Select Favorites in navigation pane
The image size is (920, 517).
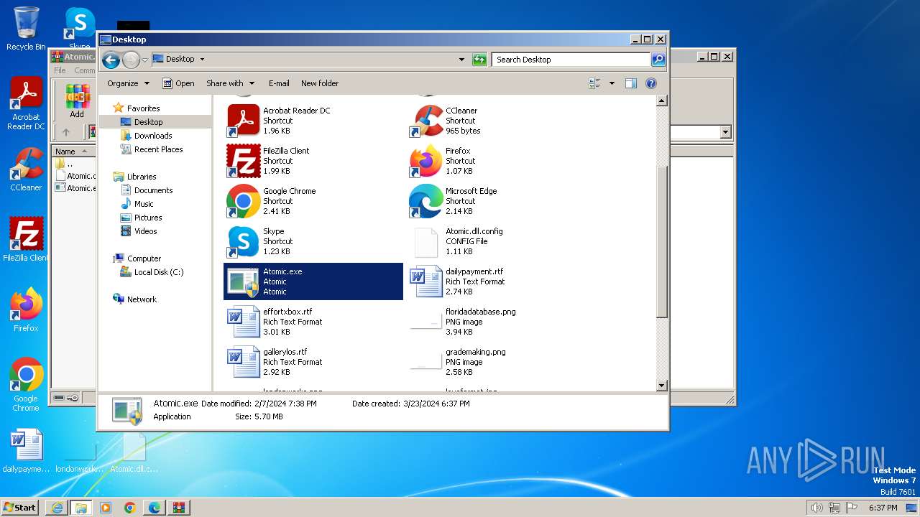(x=143, y=108)
